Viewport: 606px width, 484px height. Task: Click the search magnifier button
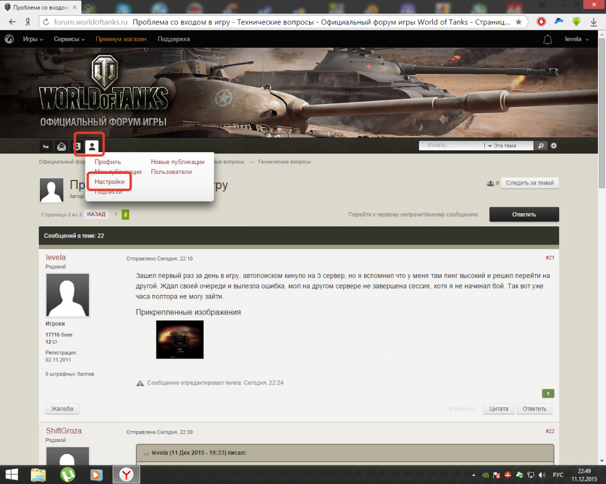(x=540, y=146)
